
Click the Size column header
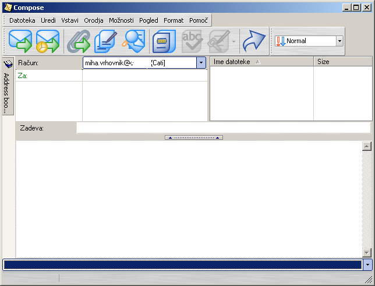pyautogui.click(x=342, y=62)
